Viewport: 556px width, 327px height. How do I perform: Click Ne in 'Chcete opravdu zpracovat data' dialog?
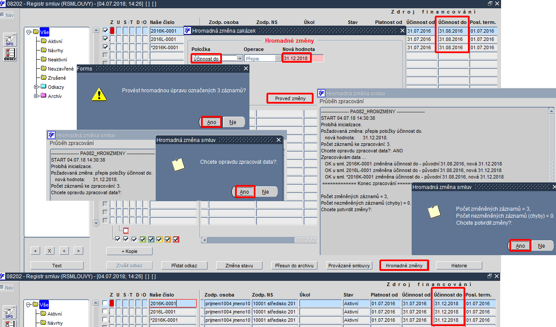(266, 192)
